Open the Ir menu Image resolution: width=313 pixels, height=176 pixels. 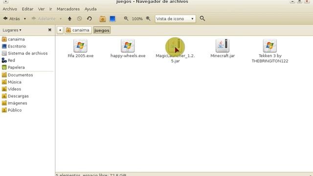pyautogui.click(x=51, y=9)
